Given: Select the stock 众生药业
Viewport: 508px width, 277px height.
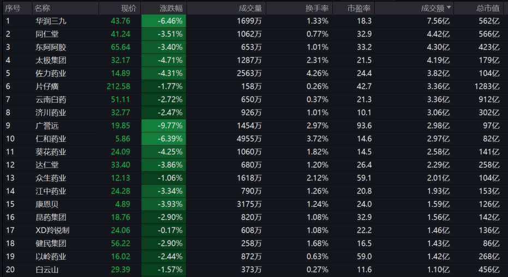Looking at the screenshot, I should (51, 178).
